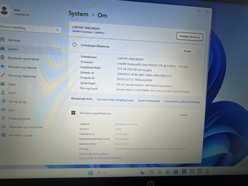Click the version value 24H2
This screenshot has height=186, width=248.
(x=118, y=129)
